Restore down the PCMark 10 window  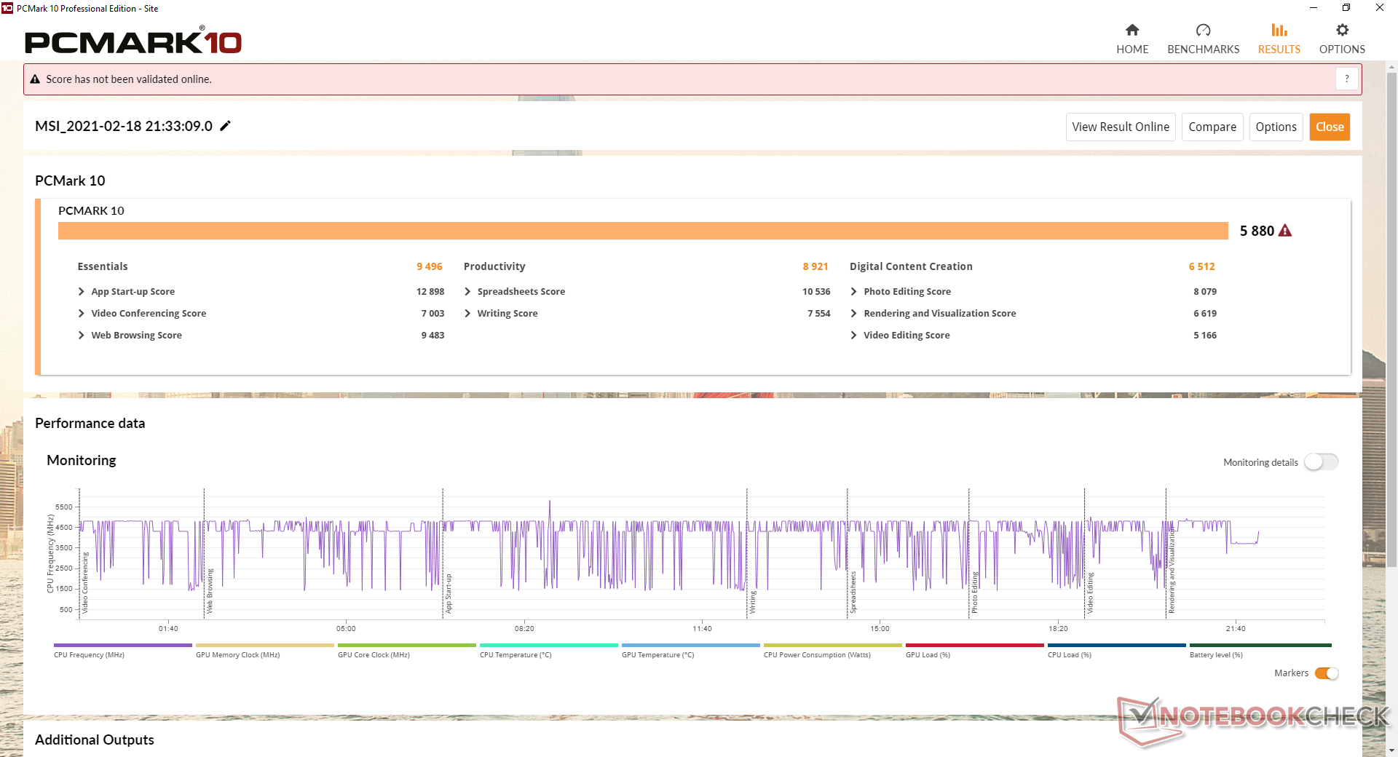[x=1346, y=8]
